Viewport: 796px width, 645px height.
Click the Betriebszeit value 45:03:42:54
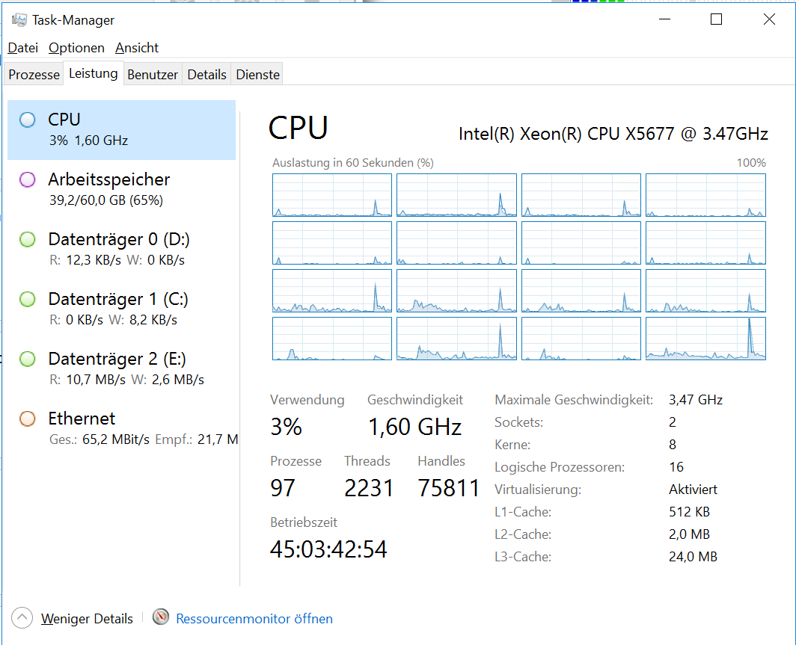(x=328, y=549)
